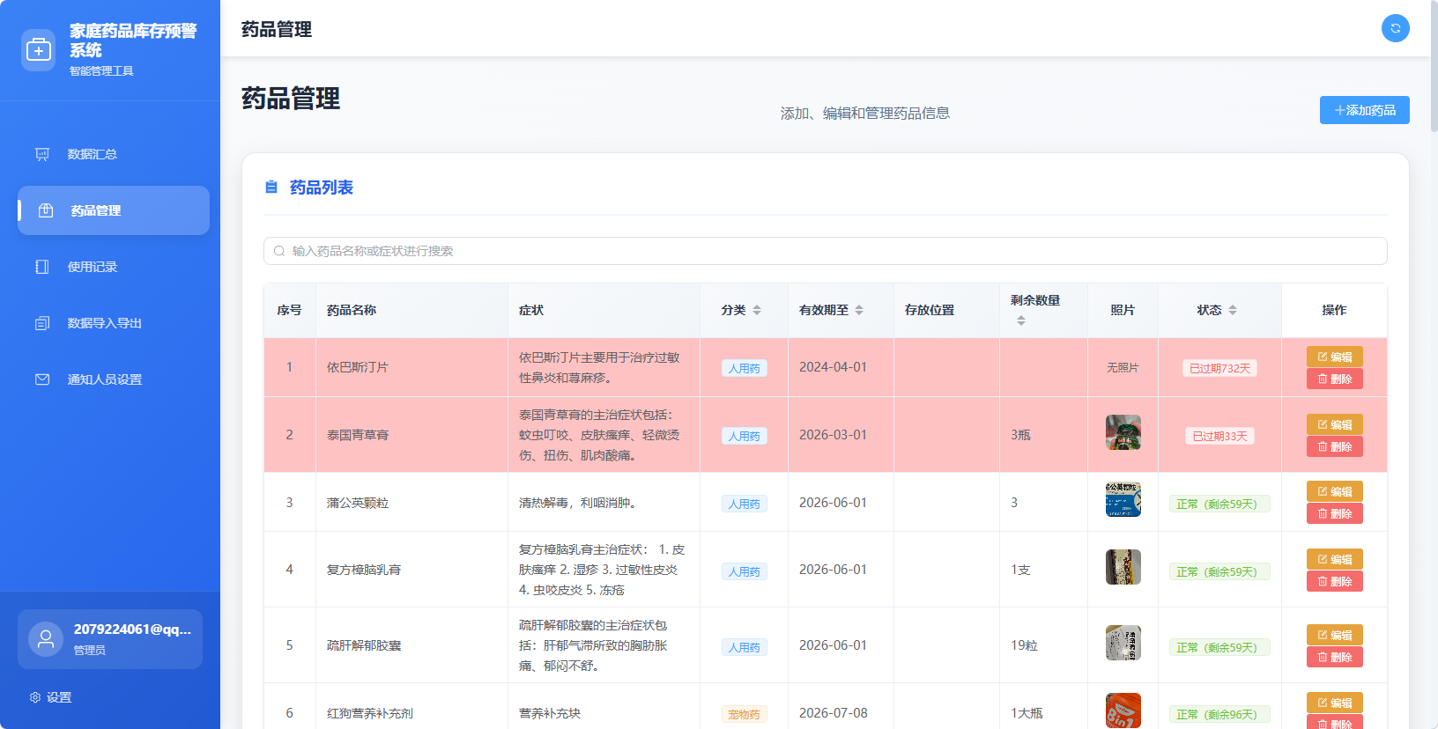Click the 宠物药 category tag
Screen dimensions: 1438x729
(745, 715)
